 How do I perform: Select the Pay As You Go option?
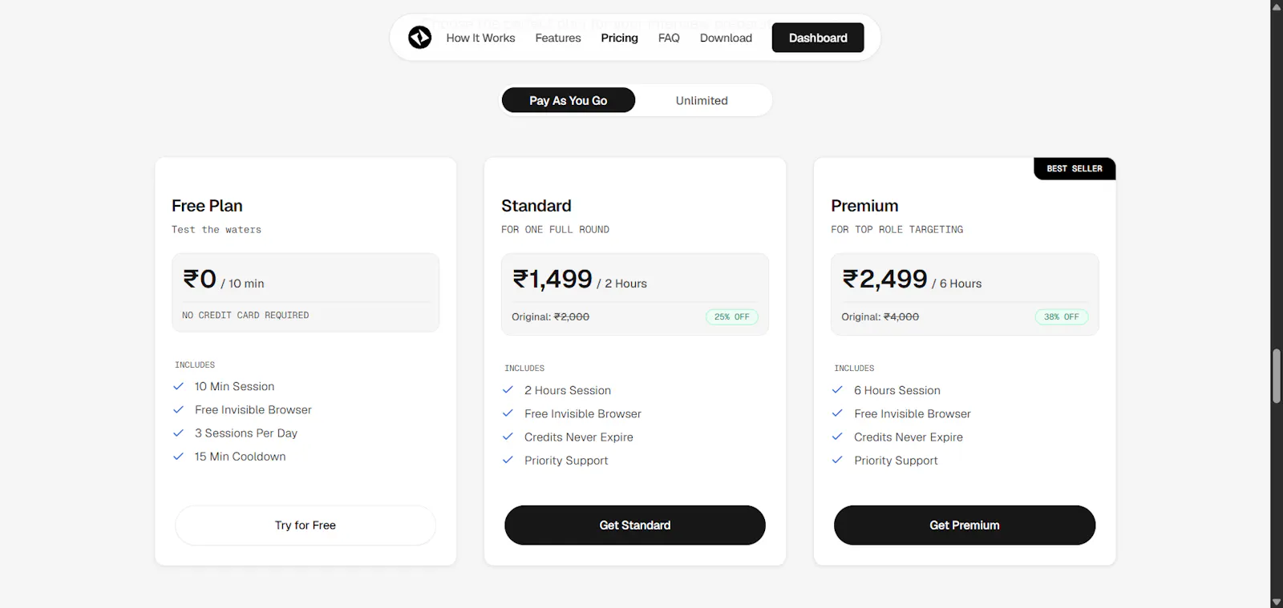tap(569, 100)
